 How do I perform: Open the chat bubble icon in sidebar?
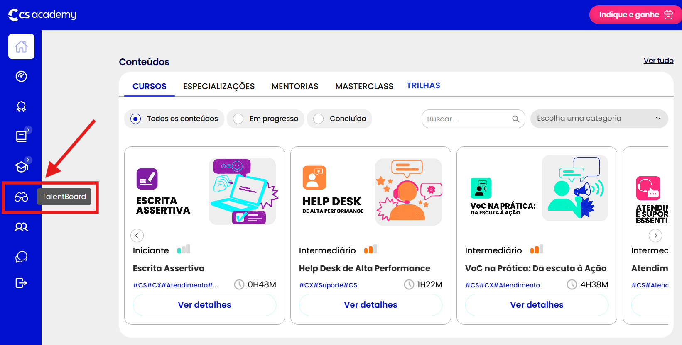(x=21, y=257)
